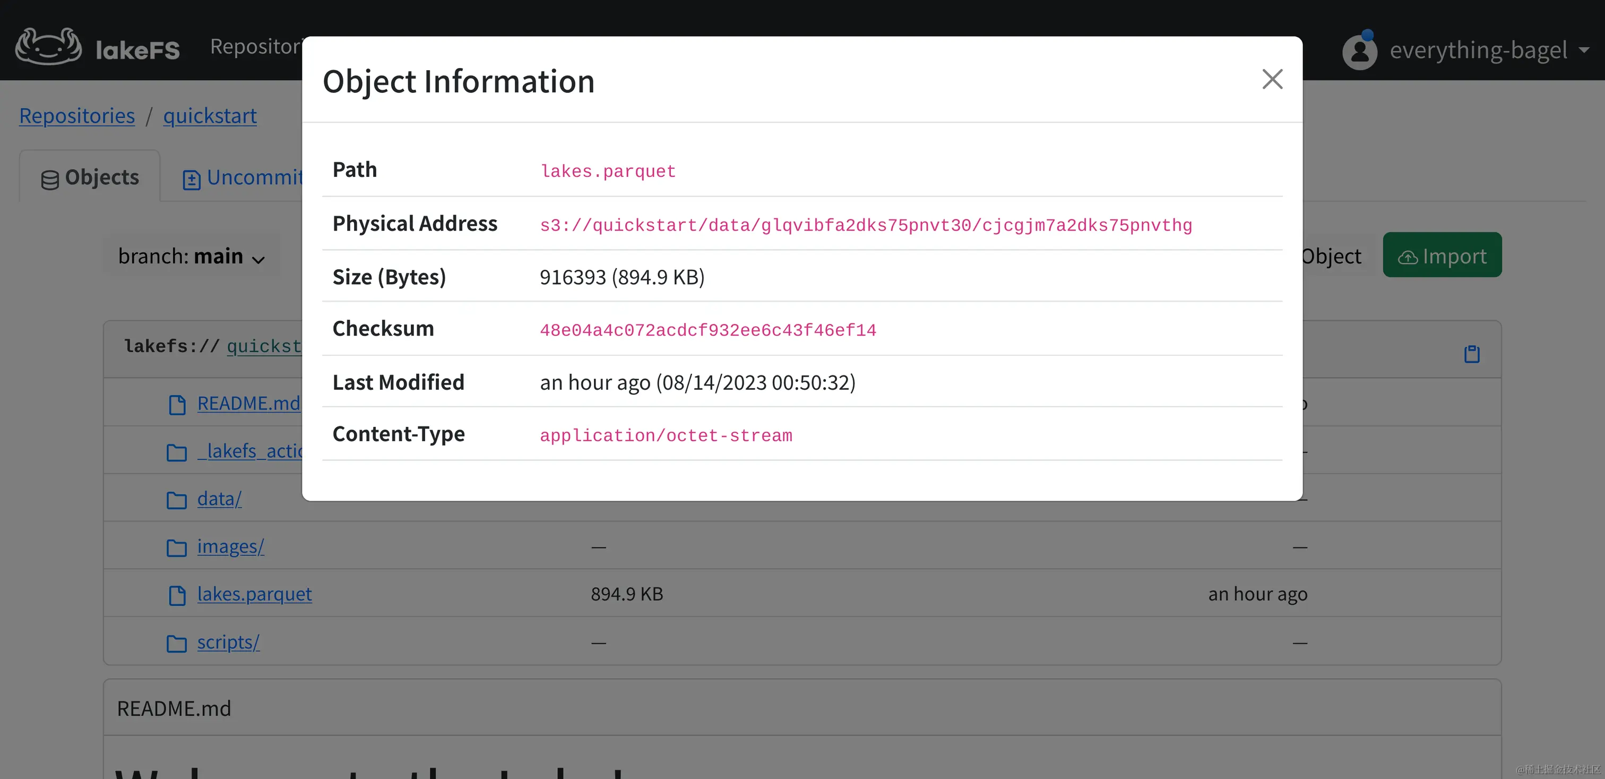Click the physical address s3 path
The image size is (1605, 779).
[866, 225]
